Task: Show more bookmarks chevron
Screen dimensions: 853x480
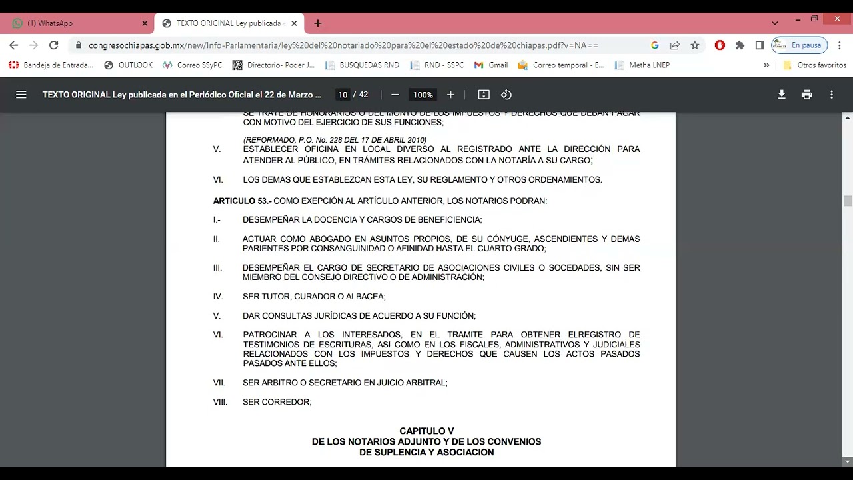Action: (x=766, y=65)
